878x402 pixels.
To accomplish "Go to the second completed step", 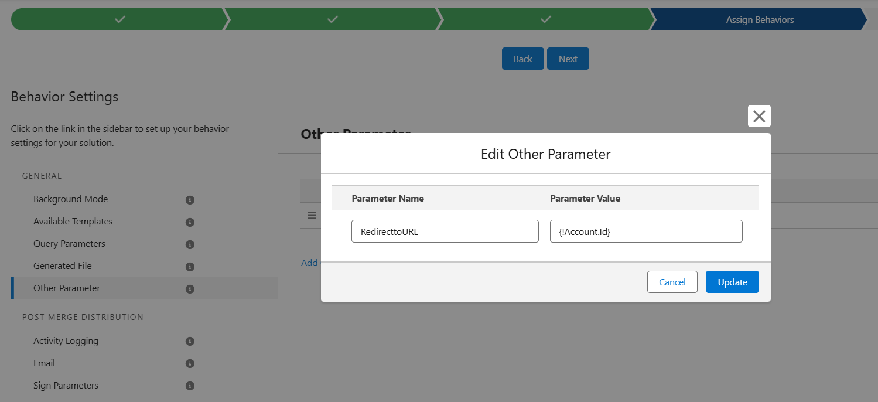I will [x=333, y=19].
